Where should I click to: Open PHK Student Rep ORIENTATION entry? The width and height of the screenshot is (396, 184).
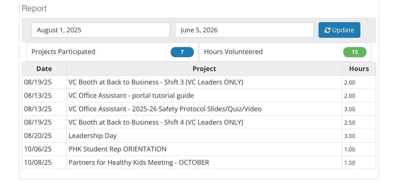point(118,149)
